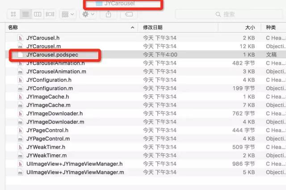Click the 482 字节 size value
This screenshot has width=286, height=190.
click(244, 63)
